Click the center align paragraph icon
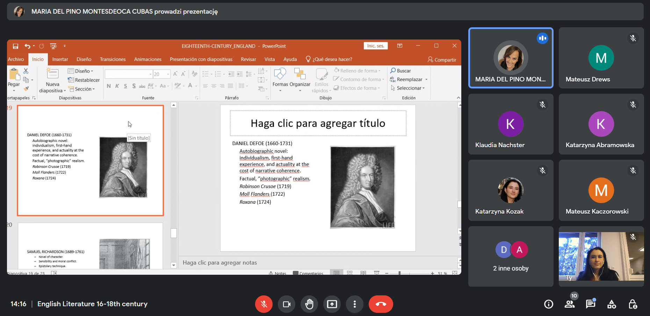This screenshot has width=650, height=316. pos(214,86)
